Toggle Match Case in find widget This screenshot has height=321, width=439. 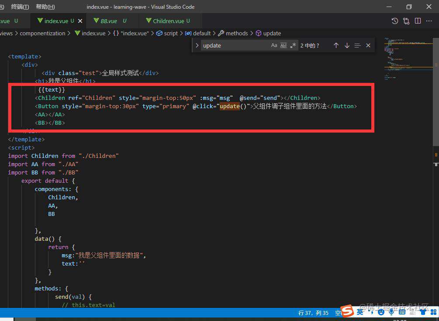point(274,45)
